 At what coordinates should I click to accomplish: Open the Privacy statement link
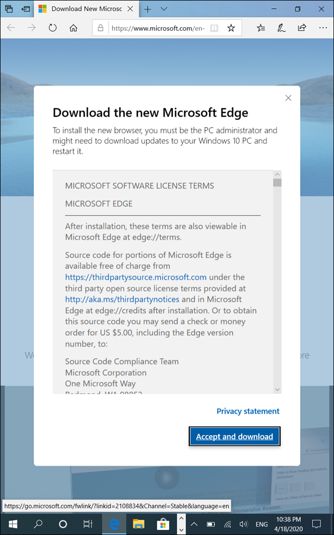(x=248, y=411)
